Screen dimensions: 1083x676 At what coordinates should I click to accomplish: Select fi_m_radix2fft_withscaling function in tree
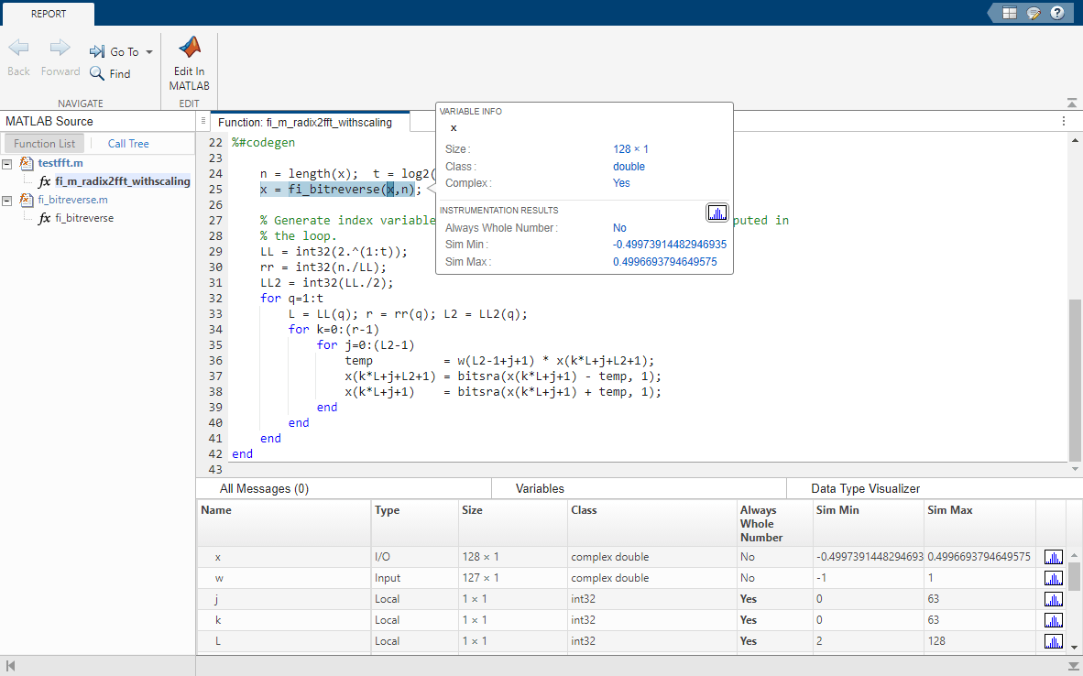pyautogui.click(x=123, y=181)
